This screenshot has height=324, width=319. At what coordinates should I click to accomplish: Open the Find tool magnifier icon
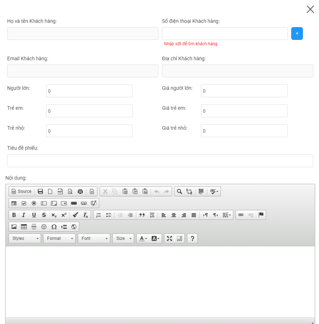click(179, 191)
